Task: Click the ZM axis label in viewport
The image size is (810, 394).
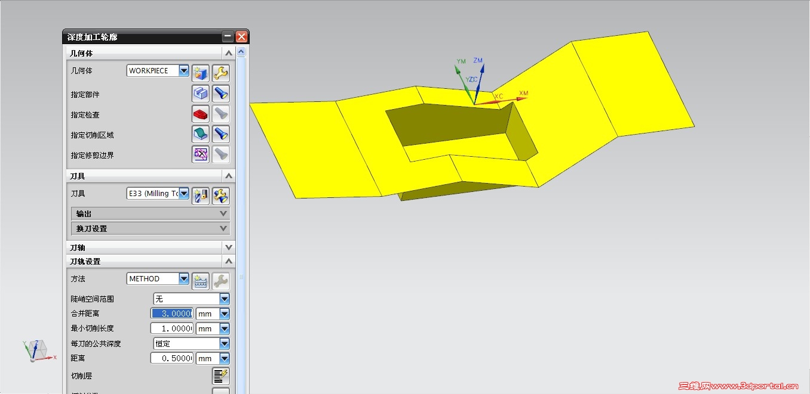Action: [x=478, y=60]
